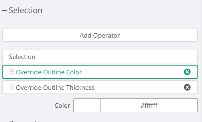Open the Selection operator field
Screen dimensions: 202x122
coord(100,57)
